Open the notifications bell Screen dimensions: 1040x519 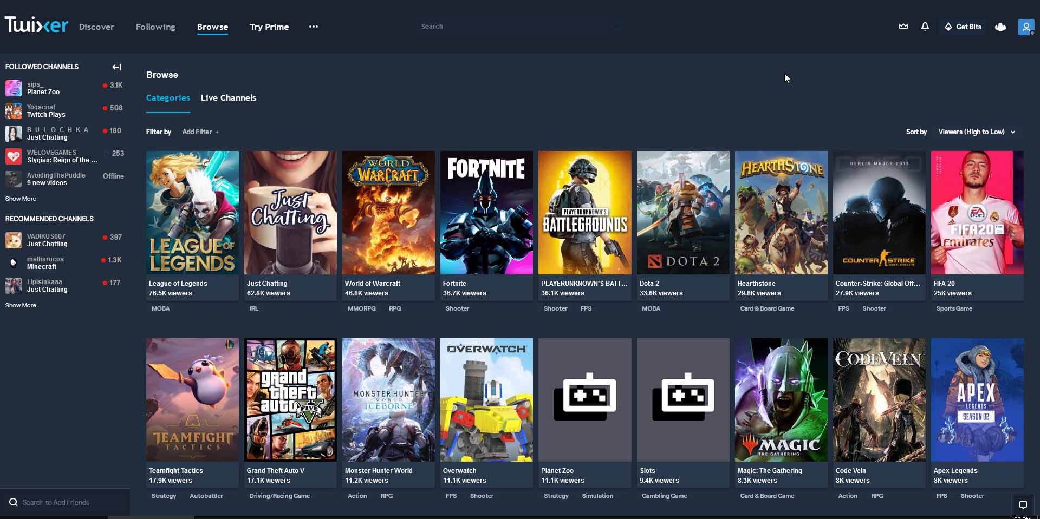coord(925,27)
